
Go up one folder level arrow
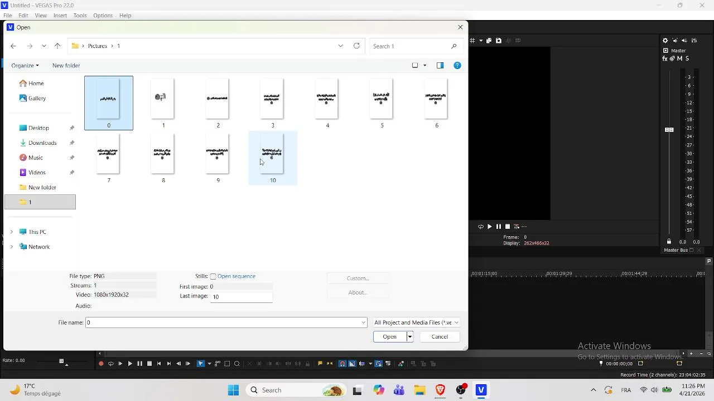[57, 46]
